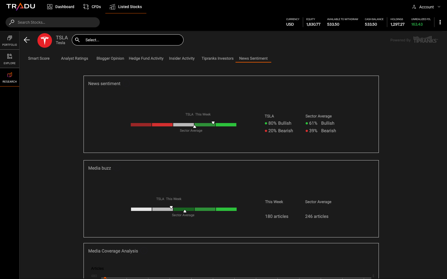Switch to the Smart Score tab
447x279 pixels.
pos(39,58)
